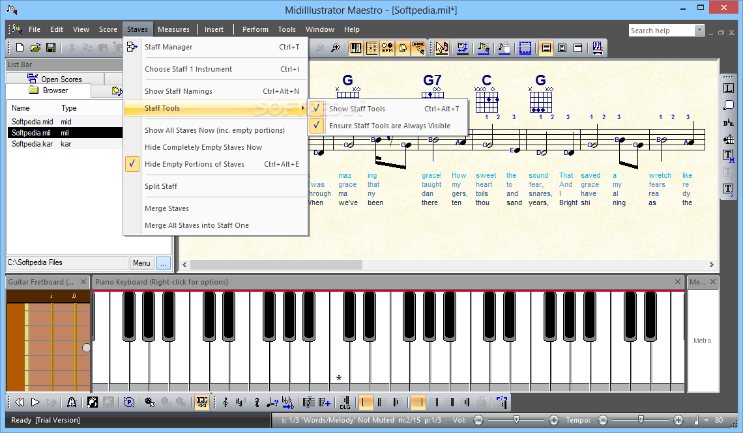Click the key signature sharps icon
743x433 pixels.
(240, 402)
